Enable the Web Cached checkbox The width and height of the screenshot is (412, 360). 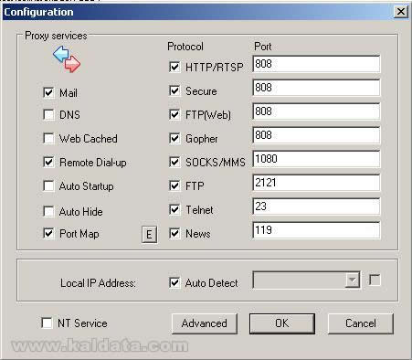coord(48,138)
